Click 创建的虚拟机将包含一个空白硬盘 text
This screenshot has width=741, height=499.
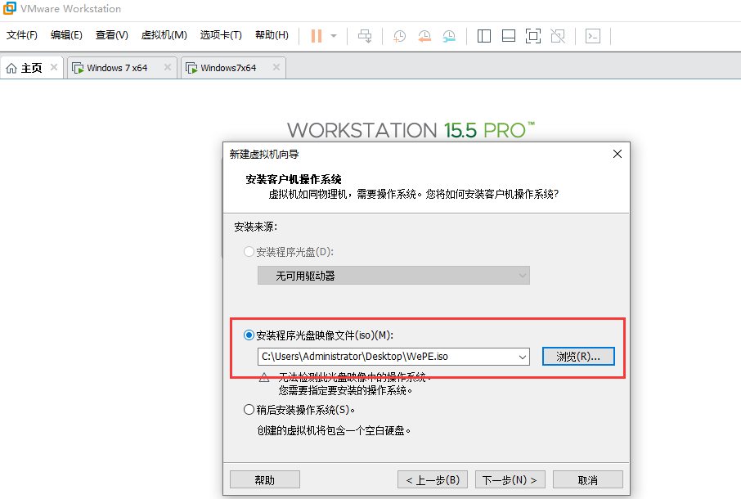334,430
